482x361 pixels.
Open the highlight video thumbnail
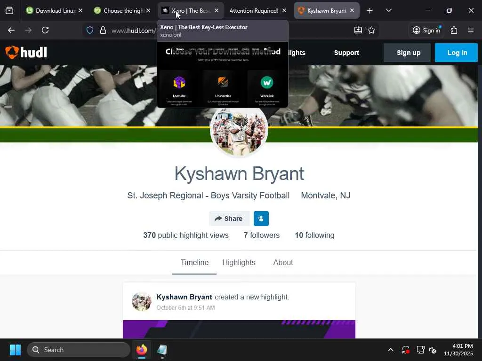pos(239,330)
